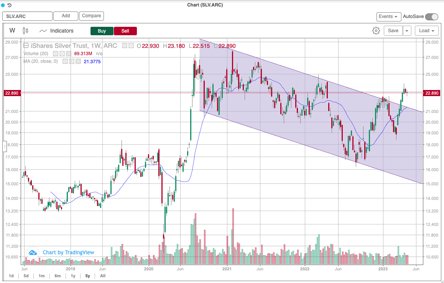Select the 1m time range
The image size is (444, 283).
click(42, 276)
